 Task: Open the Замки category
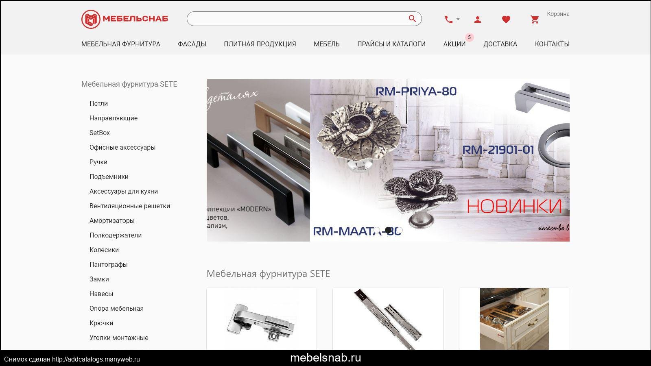99,279
